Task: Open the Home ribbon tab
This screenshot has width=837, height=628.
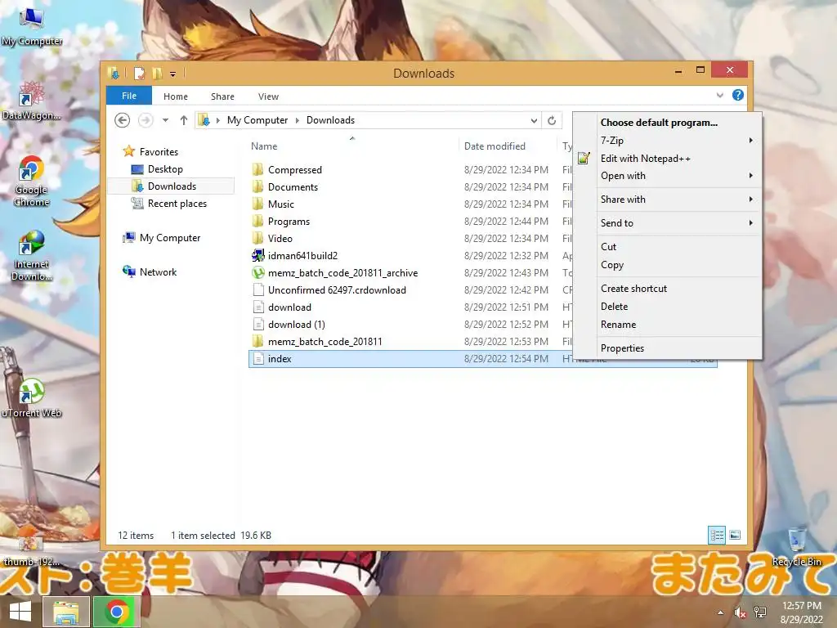Action: click(176, 96)
